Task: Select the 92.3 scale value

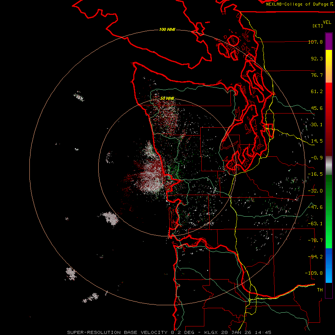Action: pyautogui.click(x=317, y=58)
